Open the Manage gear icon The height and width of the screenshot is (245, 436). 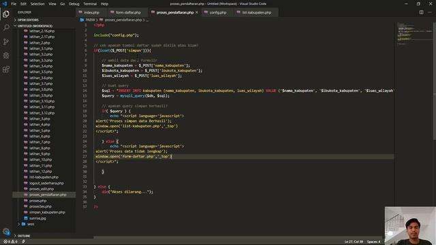(x=6, y=231)
